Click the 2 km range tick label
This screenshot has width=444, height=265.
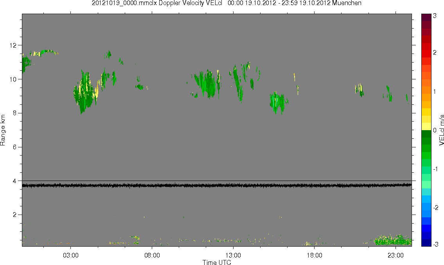pos(15,215)
